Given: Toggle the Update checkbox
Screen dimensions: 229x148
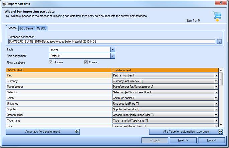Looking at the screenshot, I should (x=51, y=62).
